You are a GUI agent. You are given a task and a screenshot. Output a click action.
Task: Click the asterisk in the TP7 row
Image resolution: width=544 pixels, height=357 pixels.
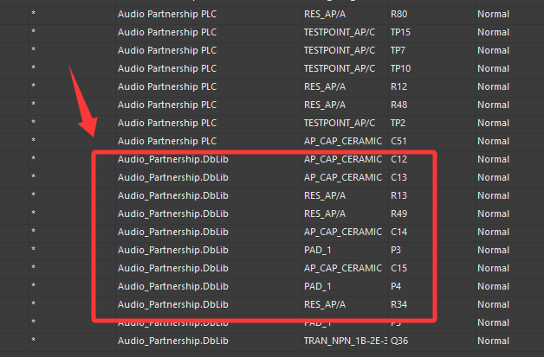coord(33,49)
